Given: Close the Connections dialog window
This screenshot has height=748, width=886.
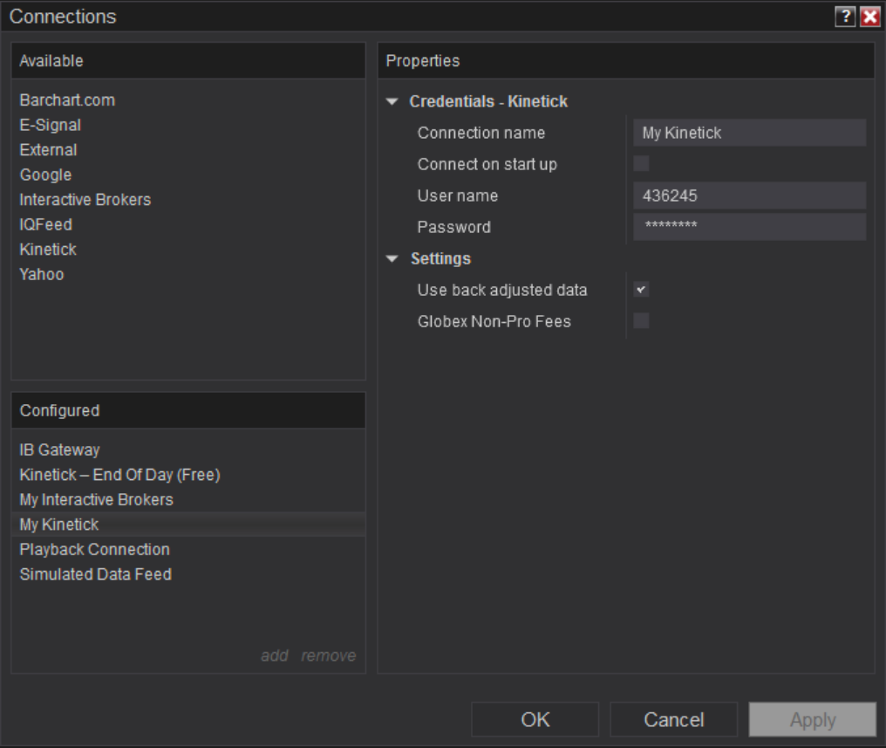Looking at the screenshot, I should pyautogui.click(x=869, y=17).
